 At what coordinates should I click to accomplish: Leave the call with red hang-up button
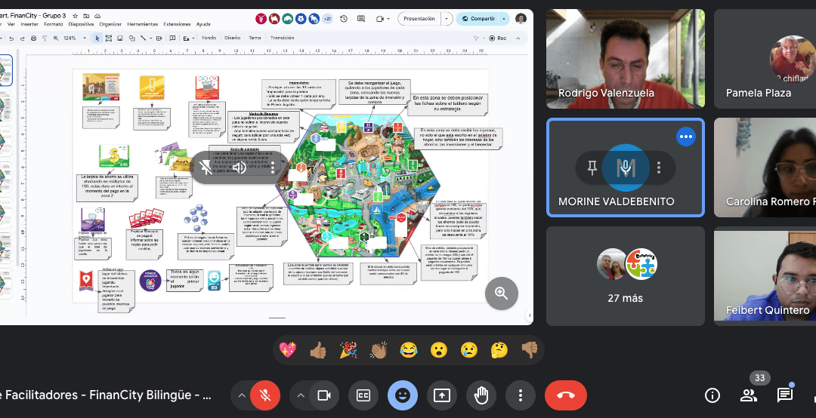[566, 395]
